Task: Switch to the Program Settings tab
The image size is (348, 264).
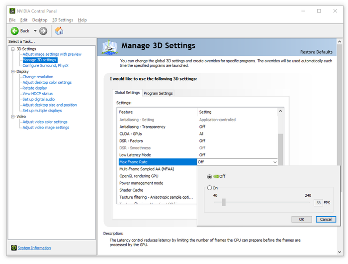Action: point(158,93)
